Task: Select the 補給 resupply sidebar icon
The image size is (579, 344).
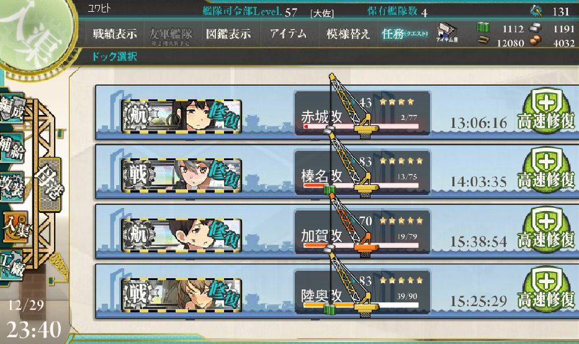Action: tap(12, 147)
